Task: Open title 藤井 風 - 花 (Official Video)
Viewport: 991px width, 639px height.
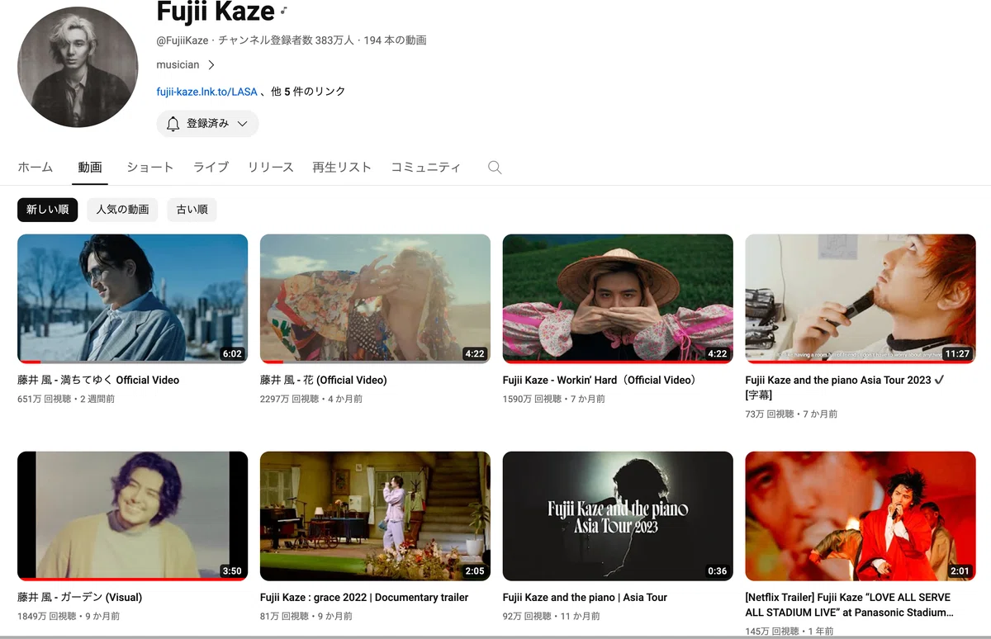Action: 324,381
